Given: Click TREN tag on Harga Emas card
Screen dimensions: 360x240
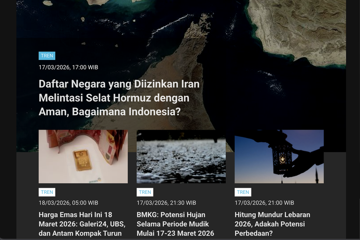Looking at the screenshot, I should (x=47, y=192).
